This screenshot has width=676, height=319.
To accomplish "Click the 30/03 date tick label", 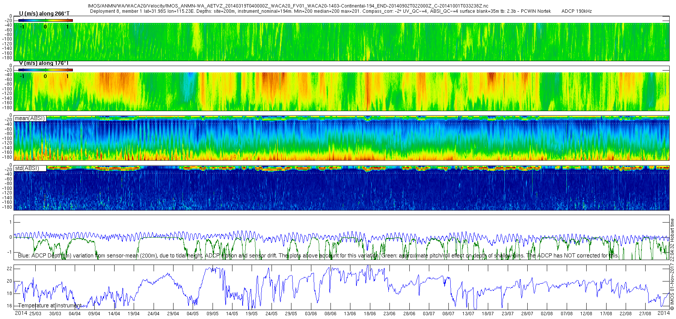I will [55, 314].
